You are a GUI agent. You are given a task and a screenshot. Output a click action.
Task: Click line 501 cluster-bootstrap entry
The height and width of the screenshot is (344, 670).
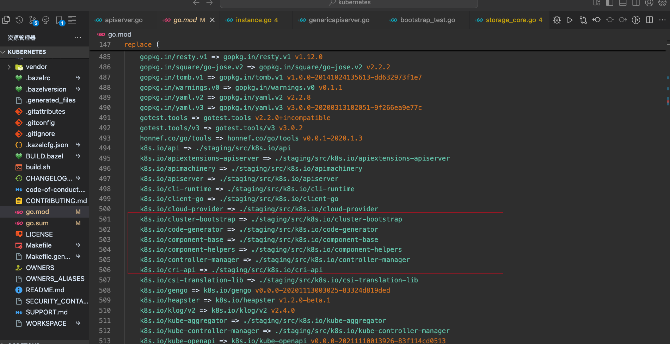tap(271, 219)
